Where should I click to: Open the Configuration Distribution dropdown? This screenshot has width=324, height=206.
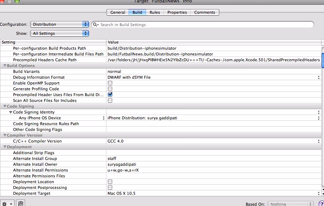[60, 24]
